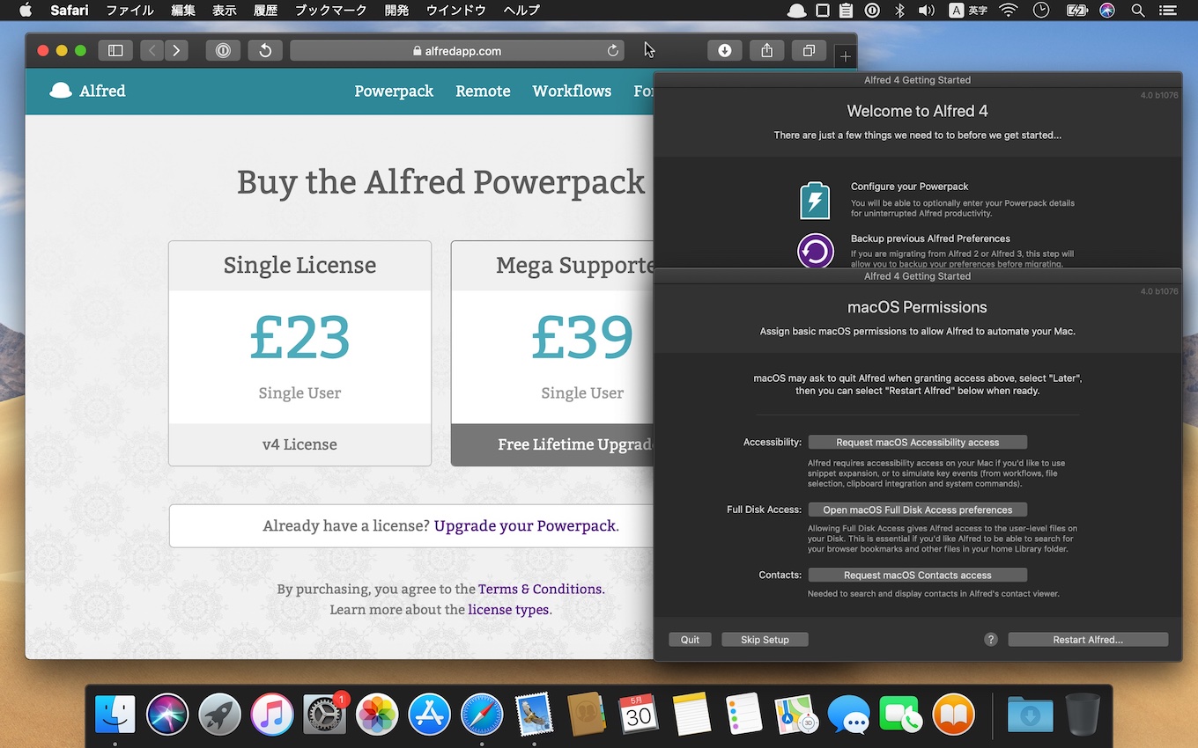The height and width of the screenshot is (748, 1198).
Task: Open Mail from the Dock
Action: 534,714
